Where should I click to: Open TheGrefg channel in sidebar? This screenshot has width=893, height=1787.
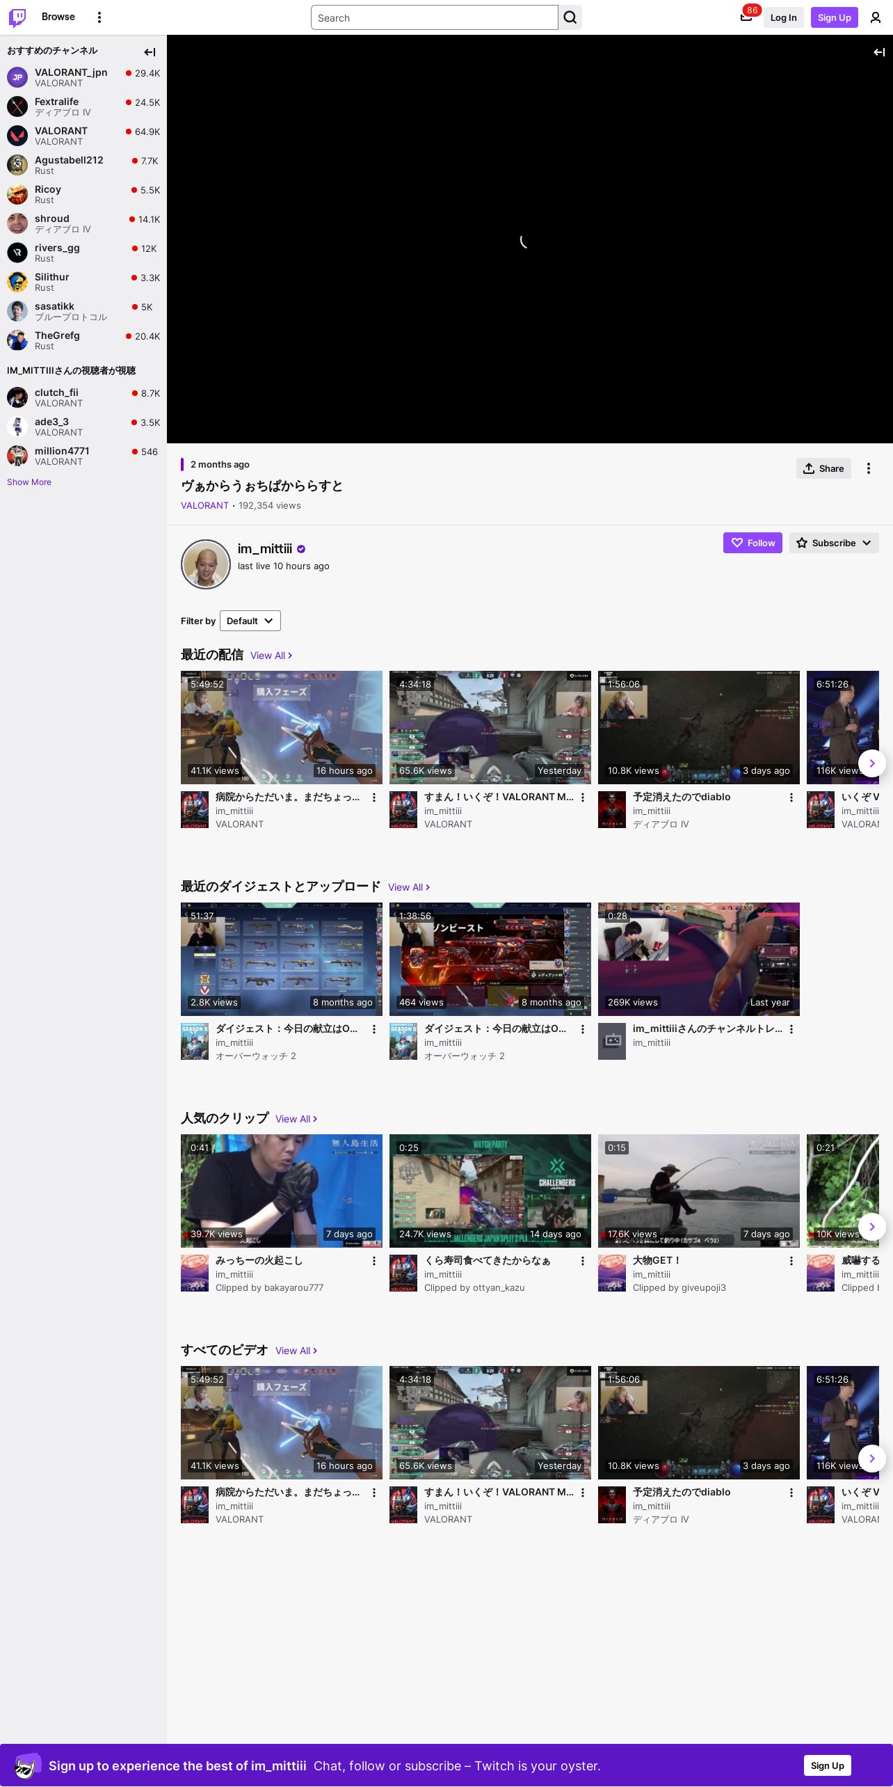83,340
